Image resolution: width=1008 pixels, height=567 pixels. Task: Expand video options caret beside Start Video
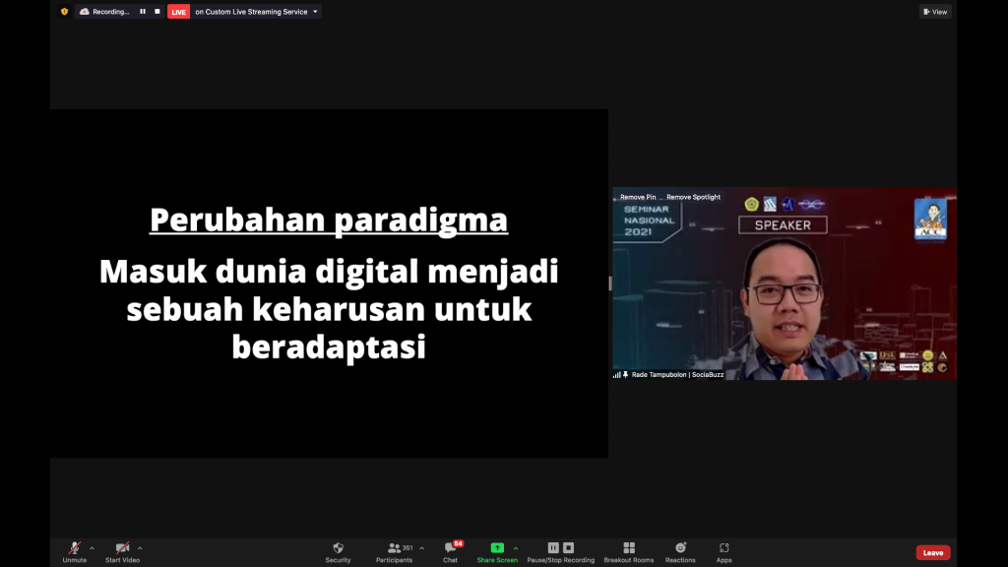[x=140, y=547]
